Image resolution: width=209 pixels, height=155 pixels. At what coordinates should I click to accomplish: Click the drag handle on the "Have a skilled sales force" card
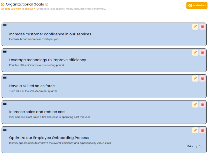5,77
